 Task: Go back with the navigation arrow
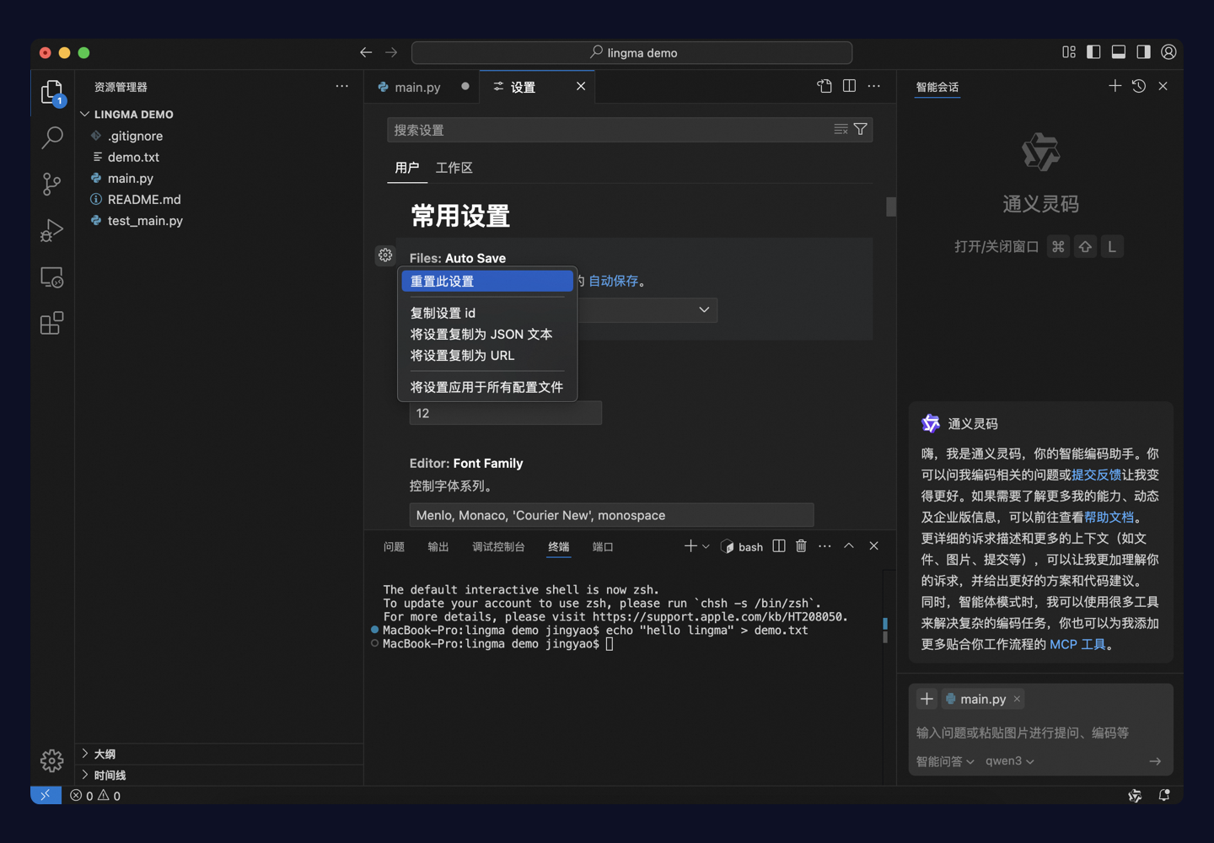tap(366, 52)
